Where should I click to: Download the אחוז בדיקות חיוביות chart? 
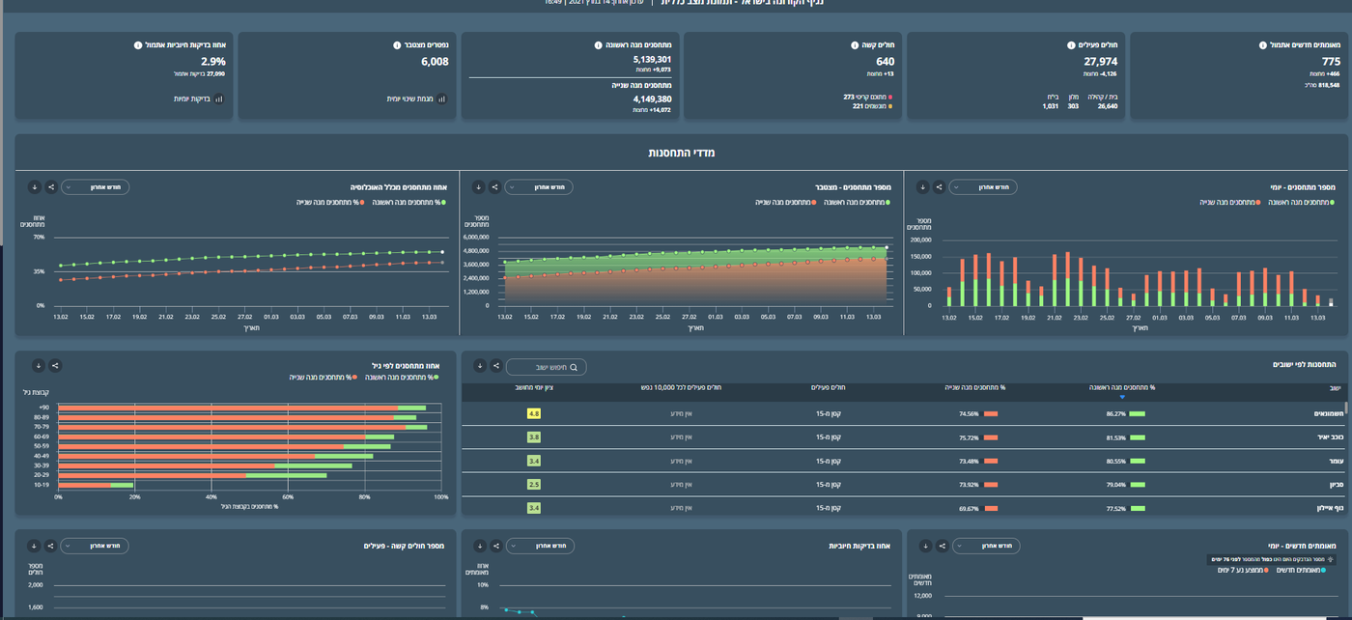pyautogui.click(x=478, y=546)
